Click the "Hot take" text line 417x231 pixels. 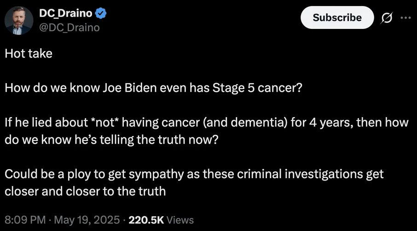29,53
